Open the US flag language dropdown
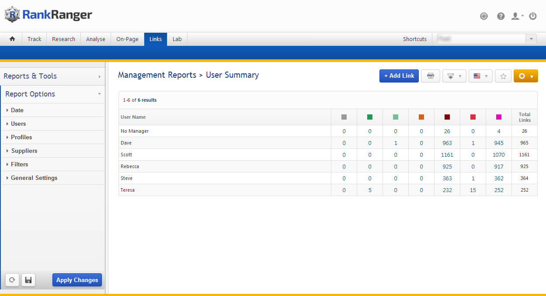Image resolution: width=546 pixels, height=296 pixels. [480, 76]
